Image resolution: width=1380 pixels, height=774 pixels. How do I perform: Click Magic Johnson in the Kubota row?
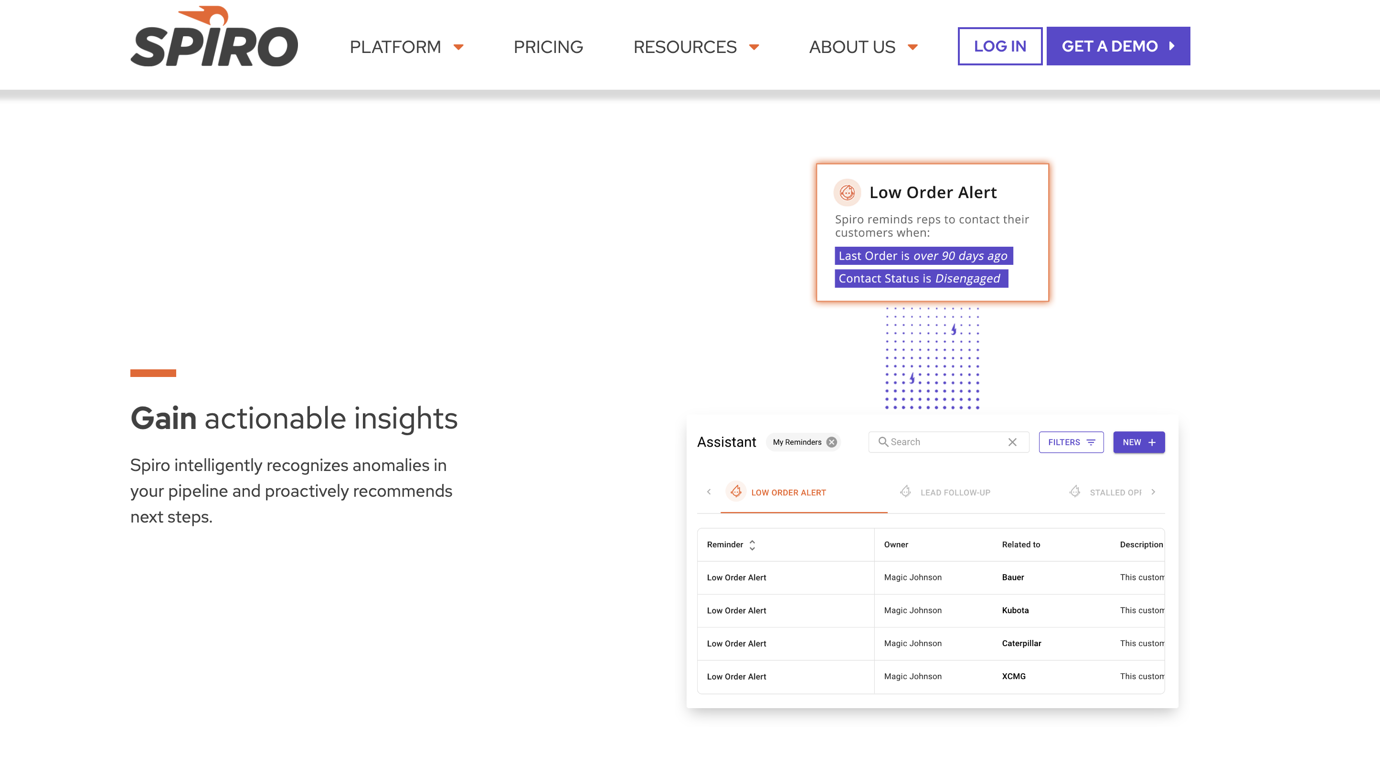(x=913, y=610)
